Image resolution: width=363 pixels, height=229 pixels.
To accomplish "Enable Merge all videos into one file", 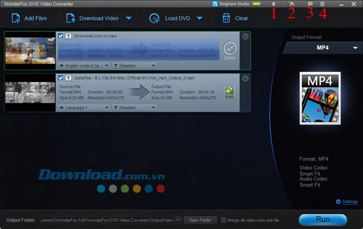I will click(x=223, y=220).
